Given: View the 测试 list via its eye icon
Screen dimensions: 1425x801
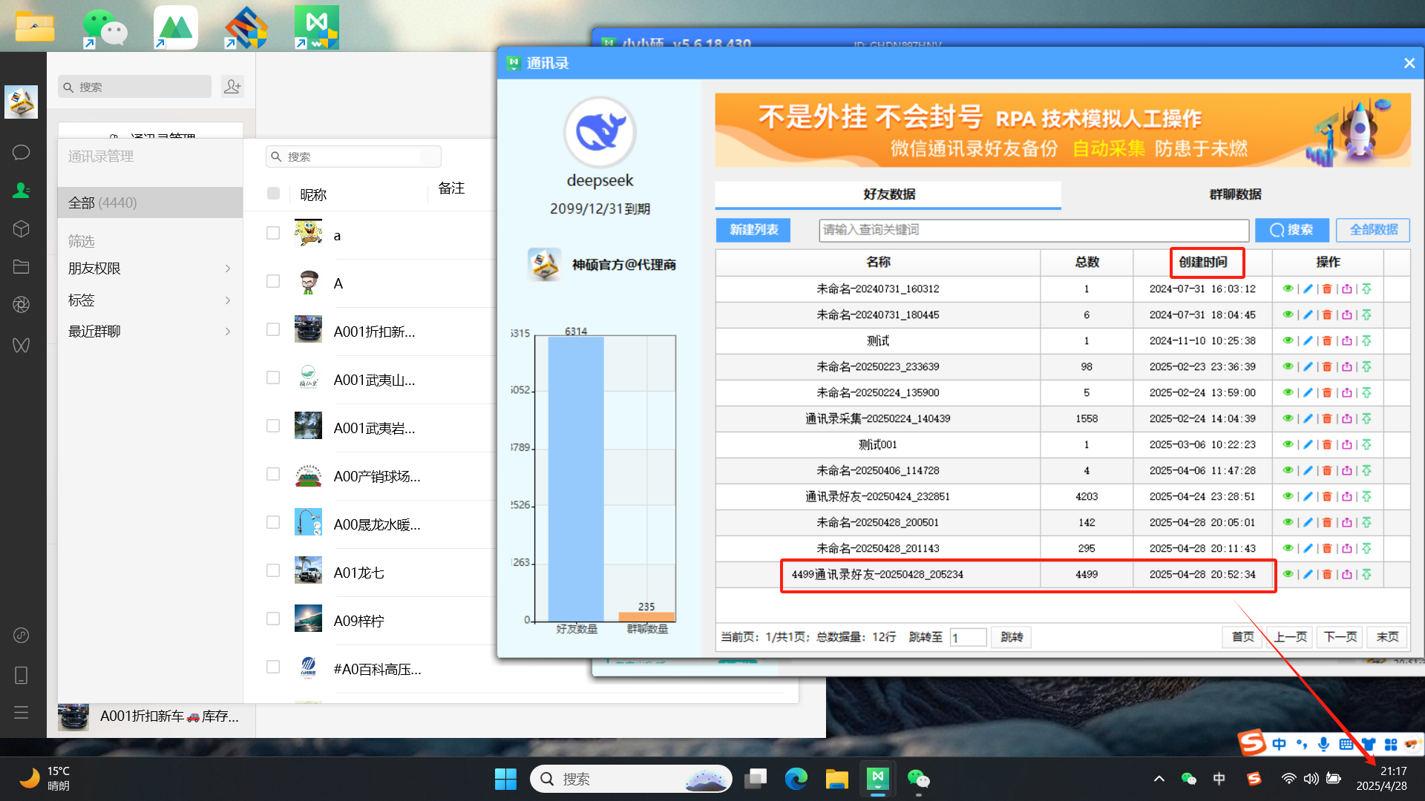Looking at the screenshot, I should [1288, 341].
